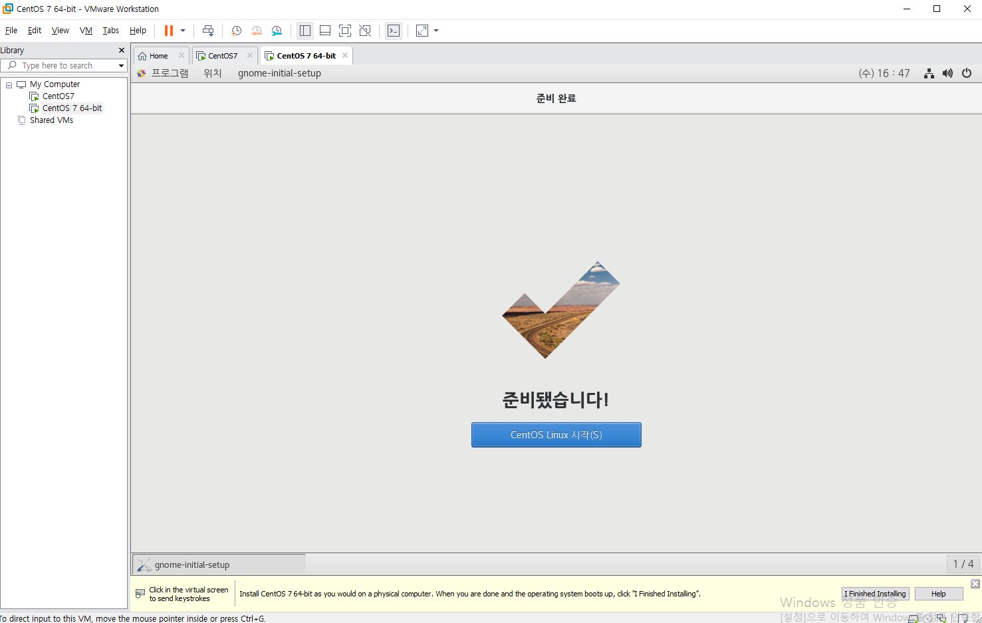Viewport: 982px width, 623px height.
Task: Click the GNOME power icon
Action: (x=967, y=73)
